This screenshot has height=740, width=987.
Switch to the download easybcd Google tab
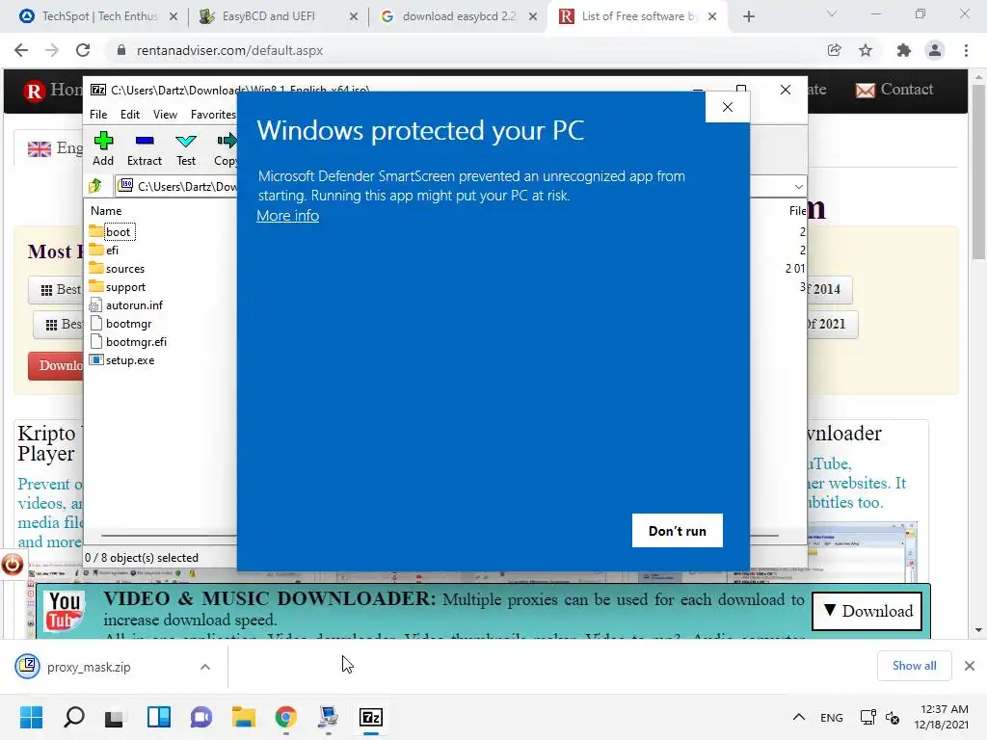click(458, 16)
